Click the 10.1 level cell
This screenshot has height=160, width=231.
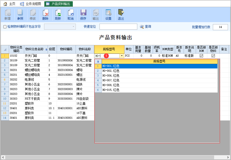pos(52,108)
